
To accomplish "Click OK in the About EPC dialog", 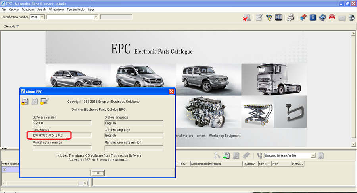I will (98, 173).
